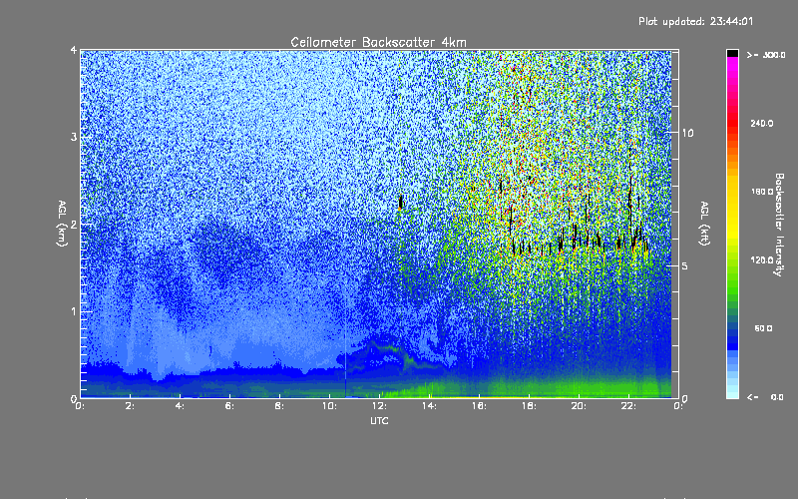Viewport: 798px width, 499px height.
Task: Click the '10' kft tick label
Action: point(687,133)
